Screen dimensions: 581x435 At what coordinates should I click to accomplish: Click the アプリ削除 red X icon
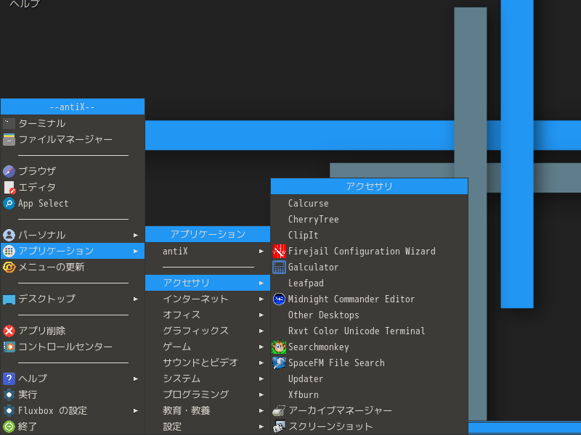(x=9, y=331)
